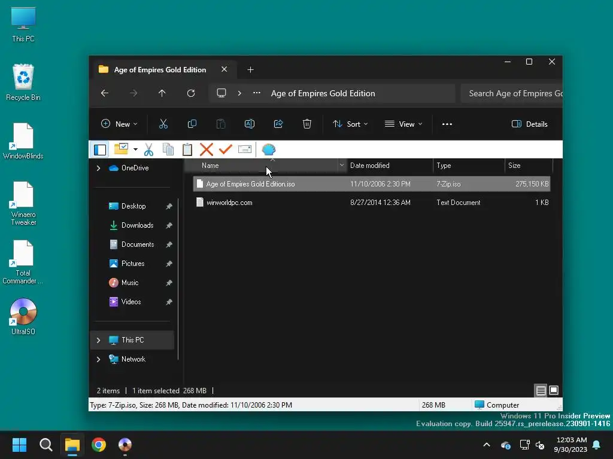This screenshot has width=613, height=459.
Task: Click the classic toolbar Paste clipboard icon
Action: tap(187, 149)
